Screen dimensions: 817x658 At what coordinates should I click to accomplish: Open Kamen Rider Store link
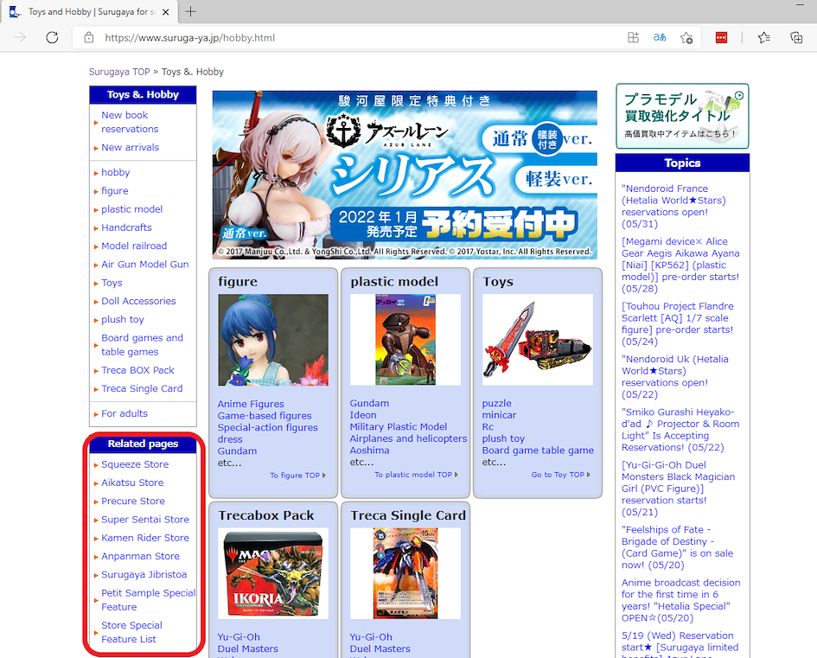pos(145,538)
